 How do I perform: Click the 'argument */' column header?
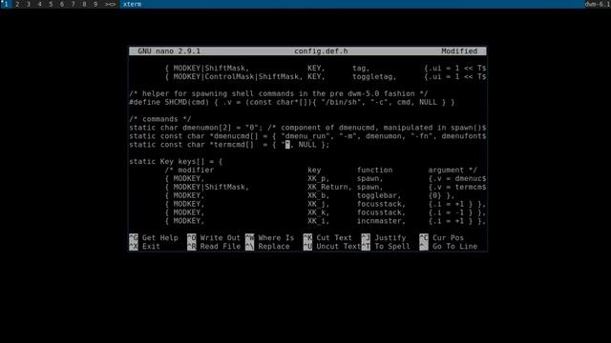453,170
